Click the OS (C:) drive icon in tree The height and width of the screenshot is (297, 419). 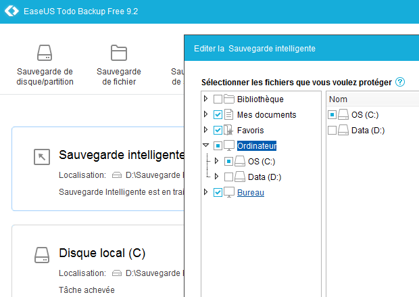pos(240,161)
